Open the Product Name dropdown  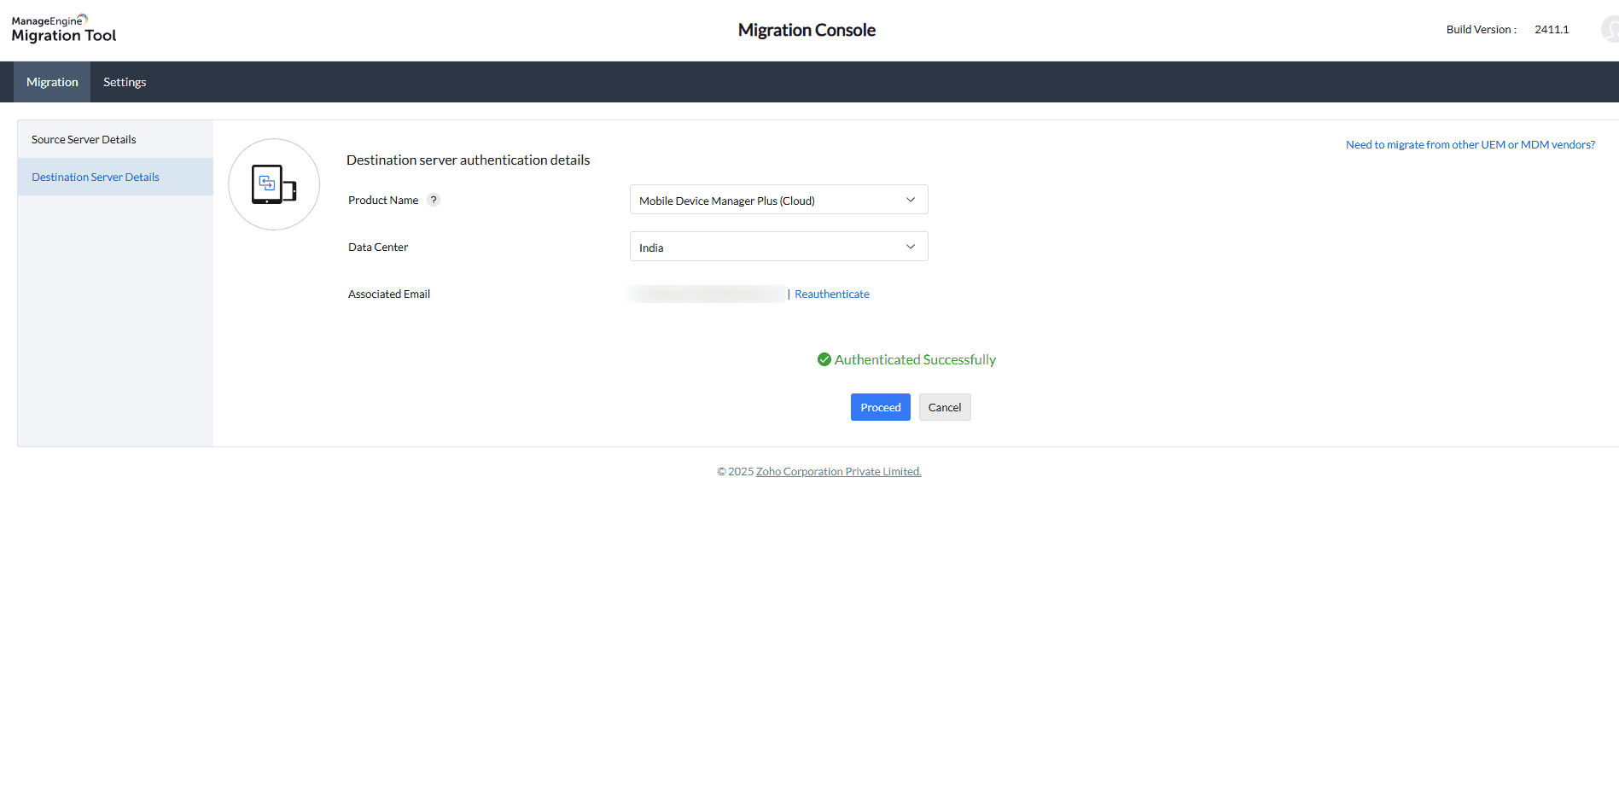click(778, 200)
